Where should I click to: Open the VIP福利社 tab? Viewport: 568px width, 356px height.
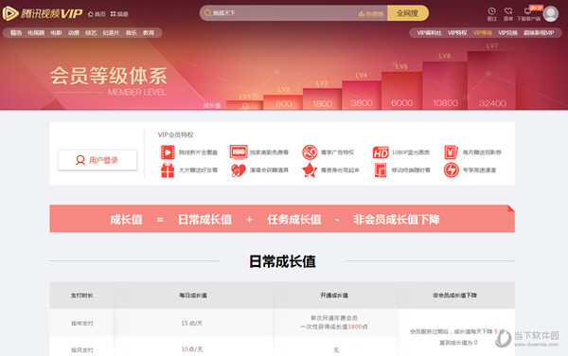(x=429, y=32)
